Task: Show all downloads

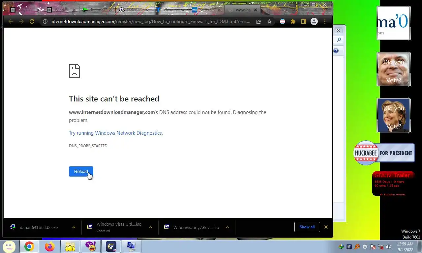Action: pos(307,227)
